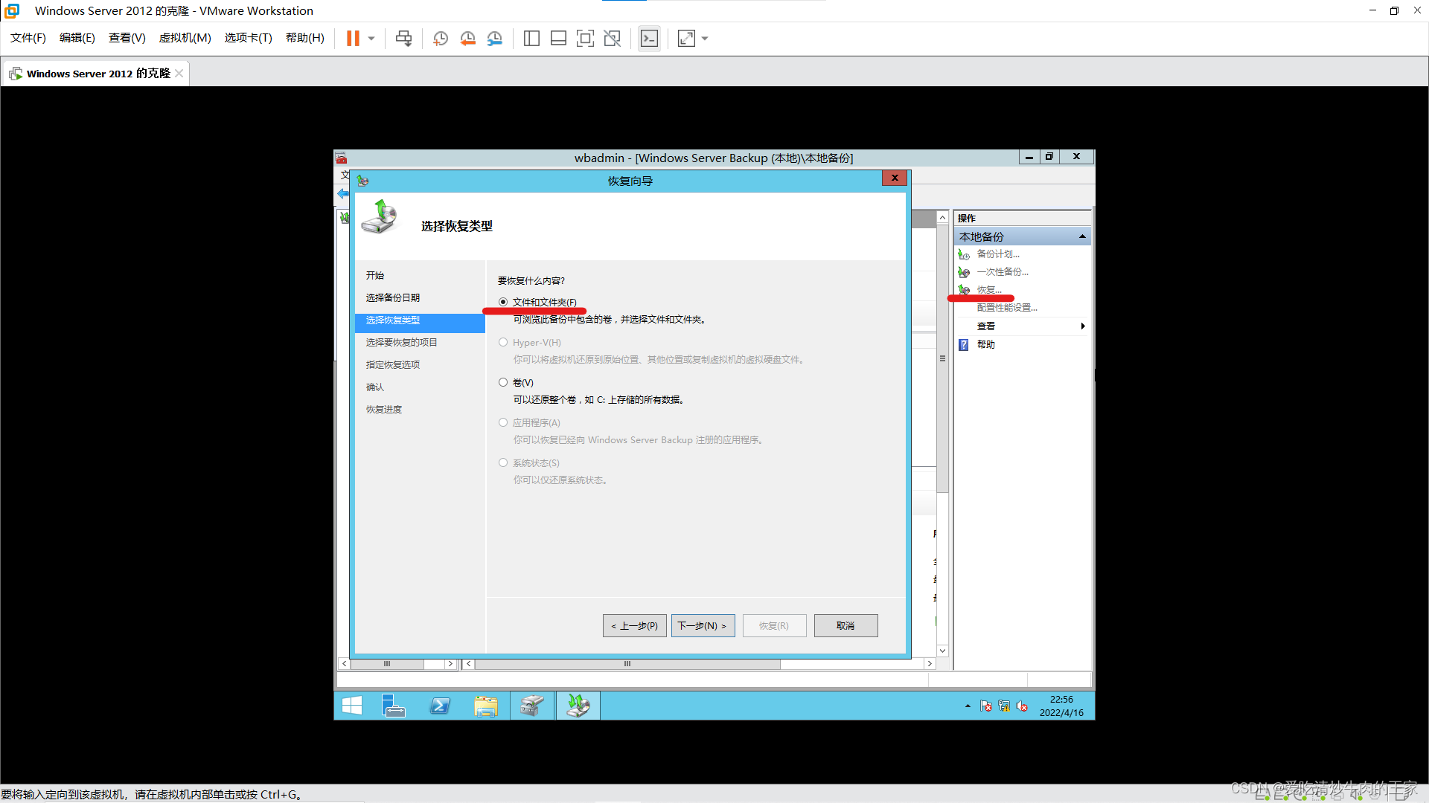Select the 文件和文件夹(F) radio option
Viewport: 1429px width, 803px height.
[503, 302]
